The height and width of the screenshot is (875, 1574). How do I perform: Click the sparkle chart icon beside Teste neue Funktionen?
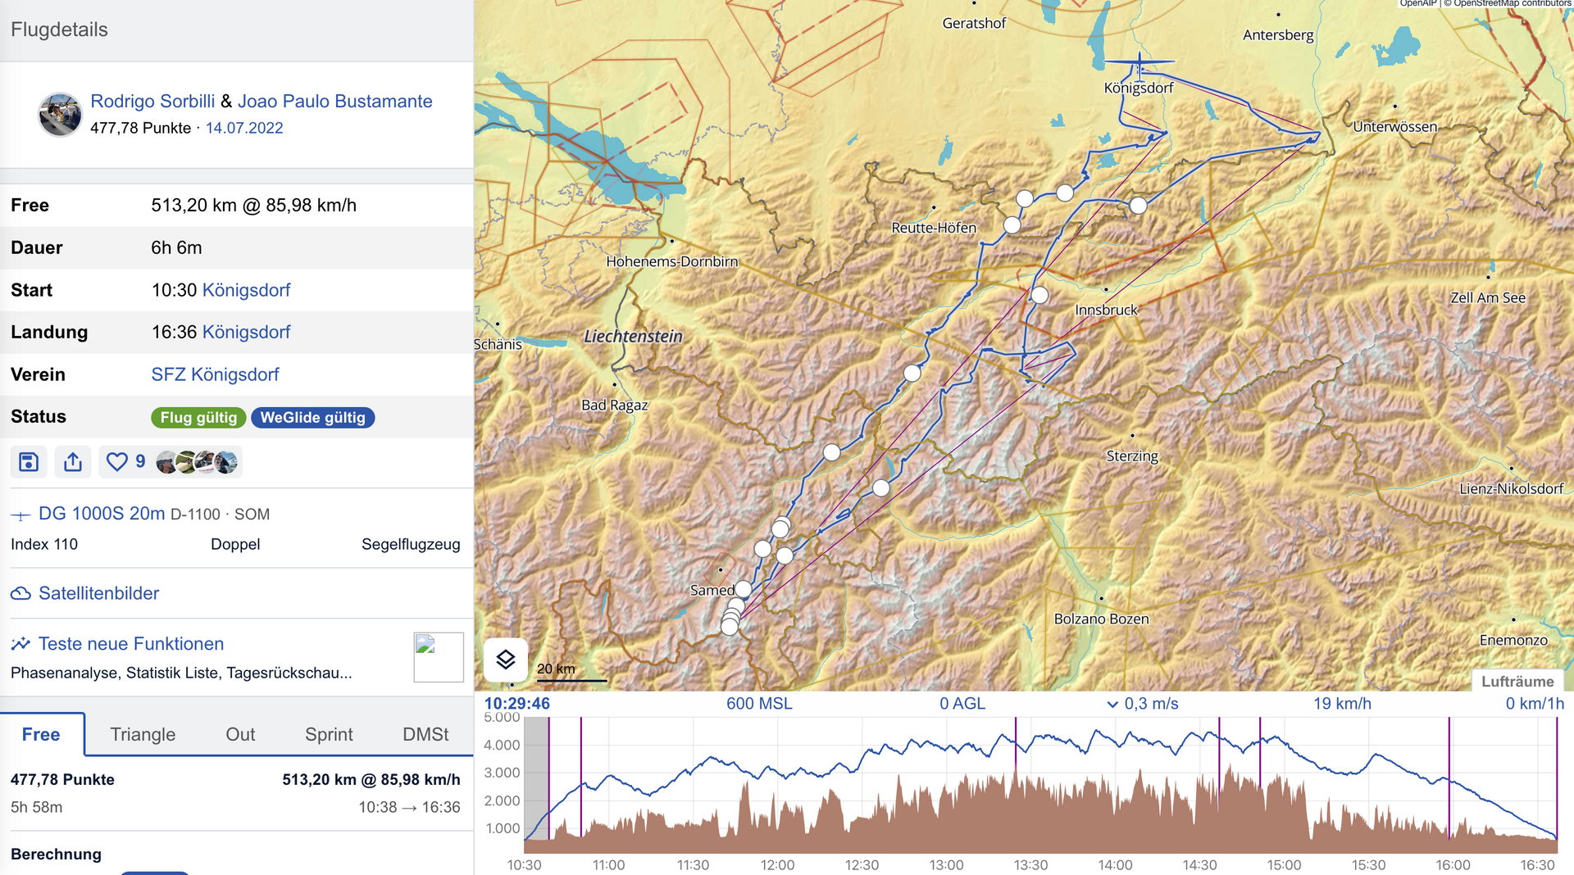click(x=20, y=644)
